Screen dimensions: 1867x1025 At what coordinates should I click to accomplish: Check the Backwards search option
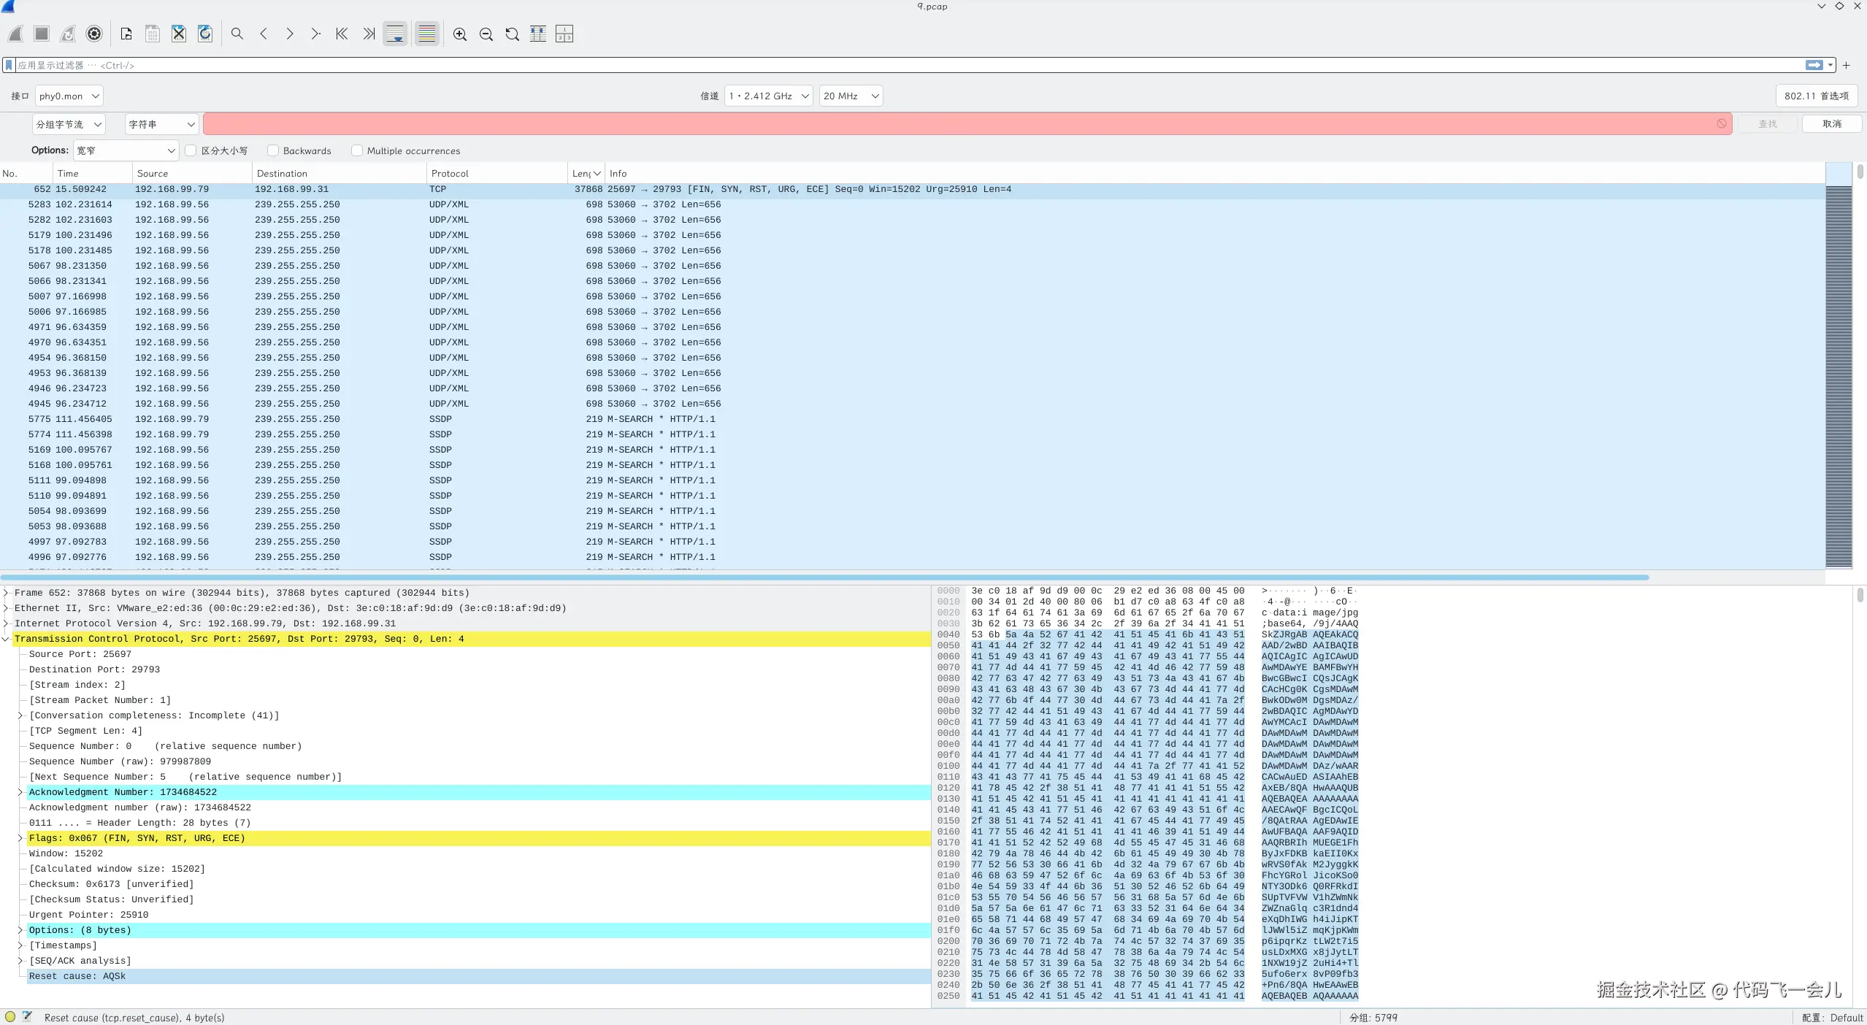273,150
